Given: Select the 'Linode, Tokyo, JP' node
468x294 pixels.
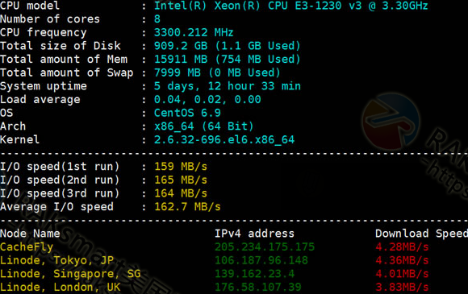Looking at the screenshot, I should point(56,260).
